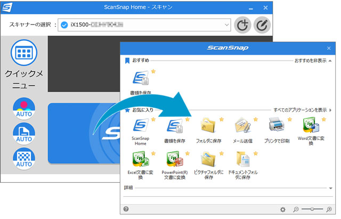
Task: Open quick menu settings gear
Action: (x=283, y=209)
